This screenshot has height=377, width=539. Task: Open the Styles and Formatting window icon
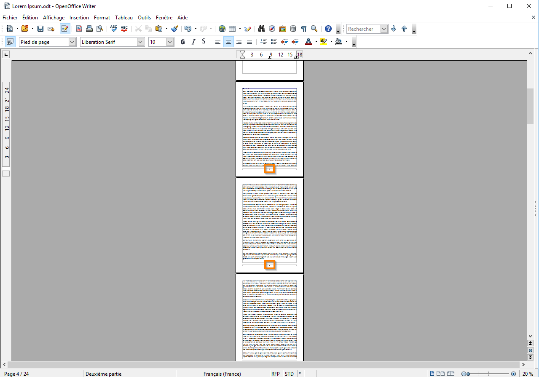point(10,42)
